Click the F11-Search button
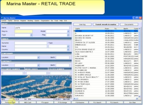The image size is (143, 105). [97, 102]
